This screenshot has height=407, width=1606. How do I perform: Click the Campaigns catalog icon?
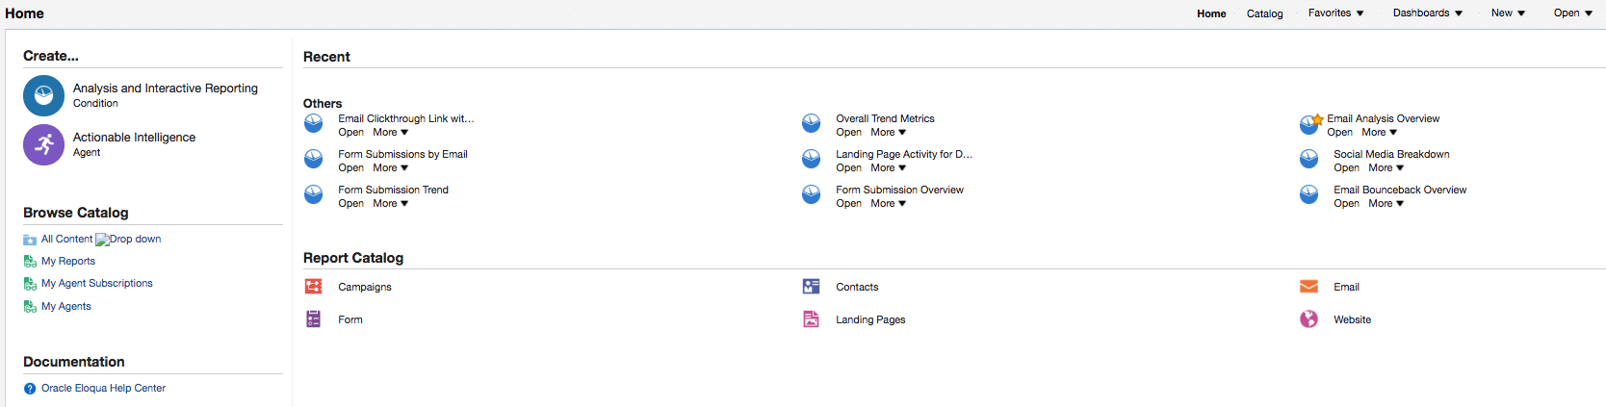point(314,287)
